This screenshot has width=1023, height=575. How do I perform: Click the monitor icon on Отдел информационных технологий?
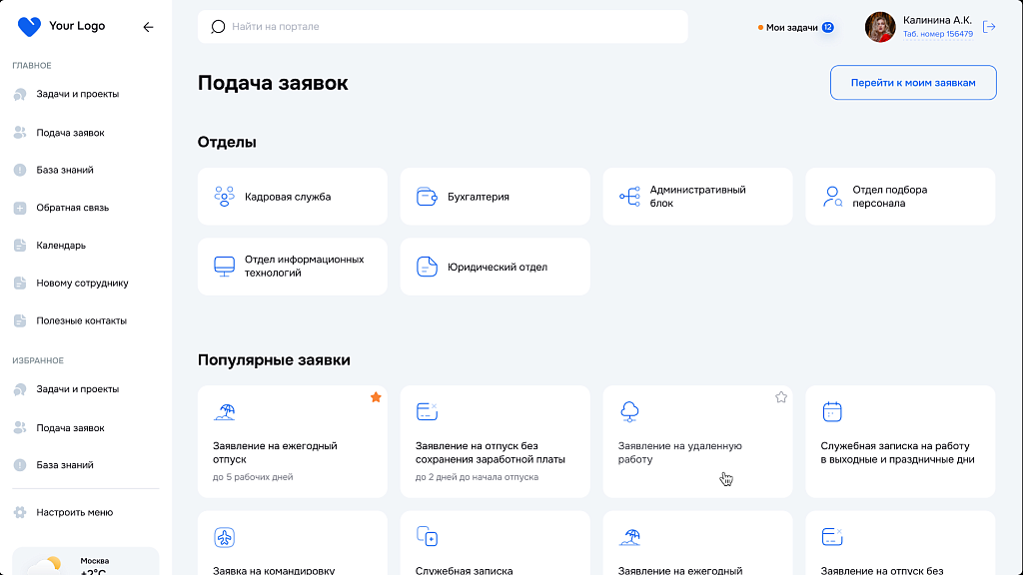pyautogui.click(x=224, y=267)
